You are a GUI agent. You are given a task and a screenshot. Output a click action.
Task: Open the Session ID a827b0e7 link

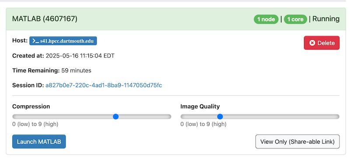(x=104, y=85)
